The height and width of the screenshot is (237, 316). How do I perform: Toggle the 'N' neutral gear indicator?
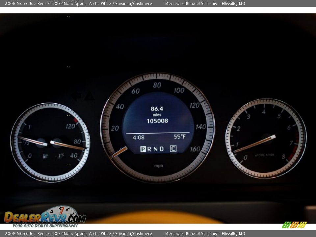155,149
